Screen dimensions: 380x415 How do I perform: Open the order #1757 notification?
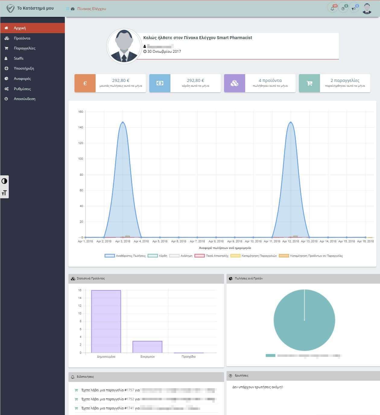point(110,390)
